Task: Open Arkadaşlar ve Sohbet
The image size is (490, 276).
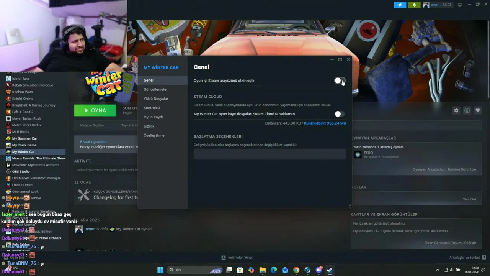Action: coord(467,258)
